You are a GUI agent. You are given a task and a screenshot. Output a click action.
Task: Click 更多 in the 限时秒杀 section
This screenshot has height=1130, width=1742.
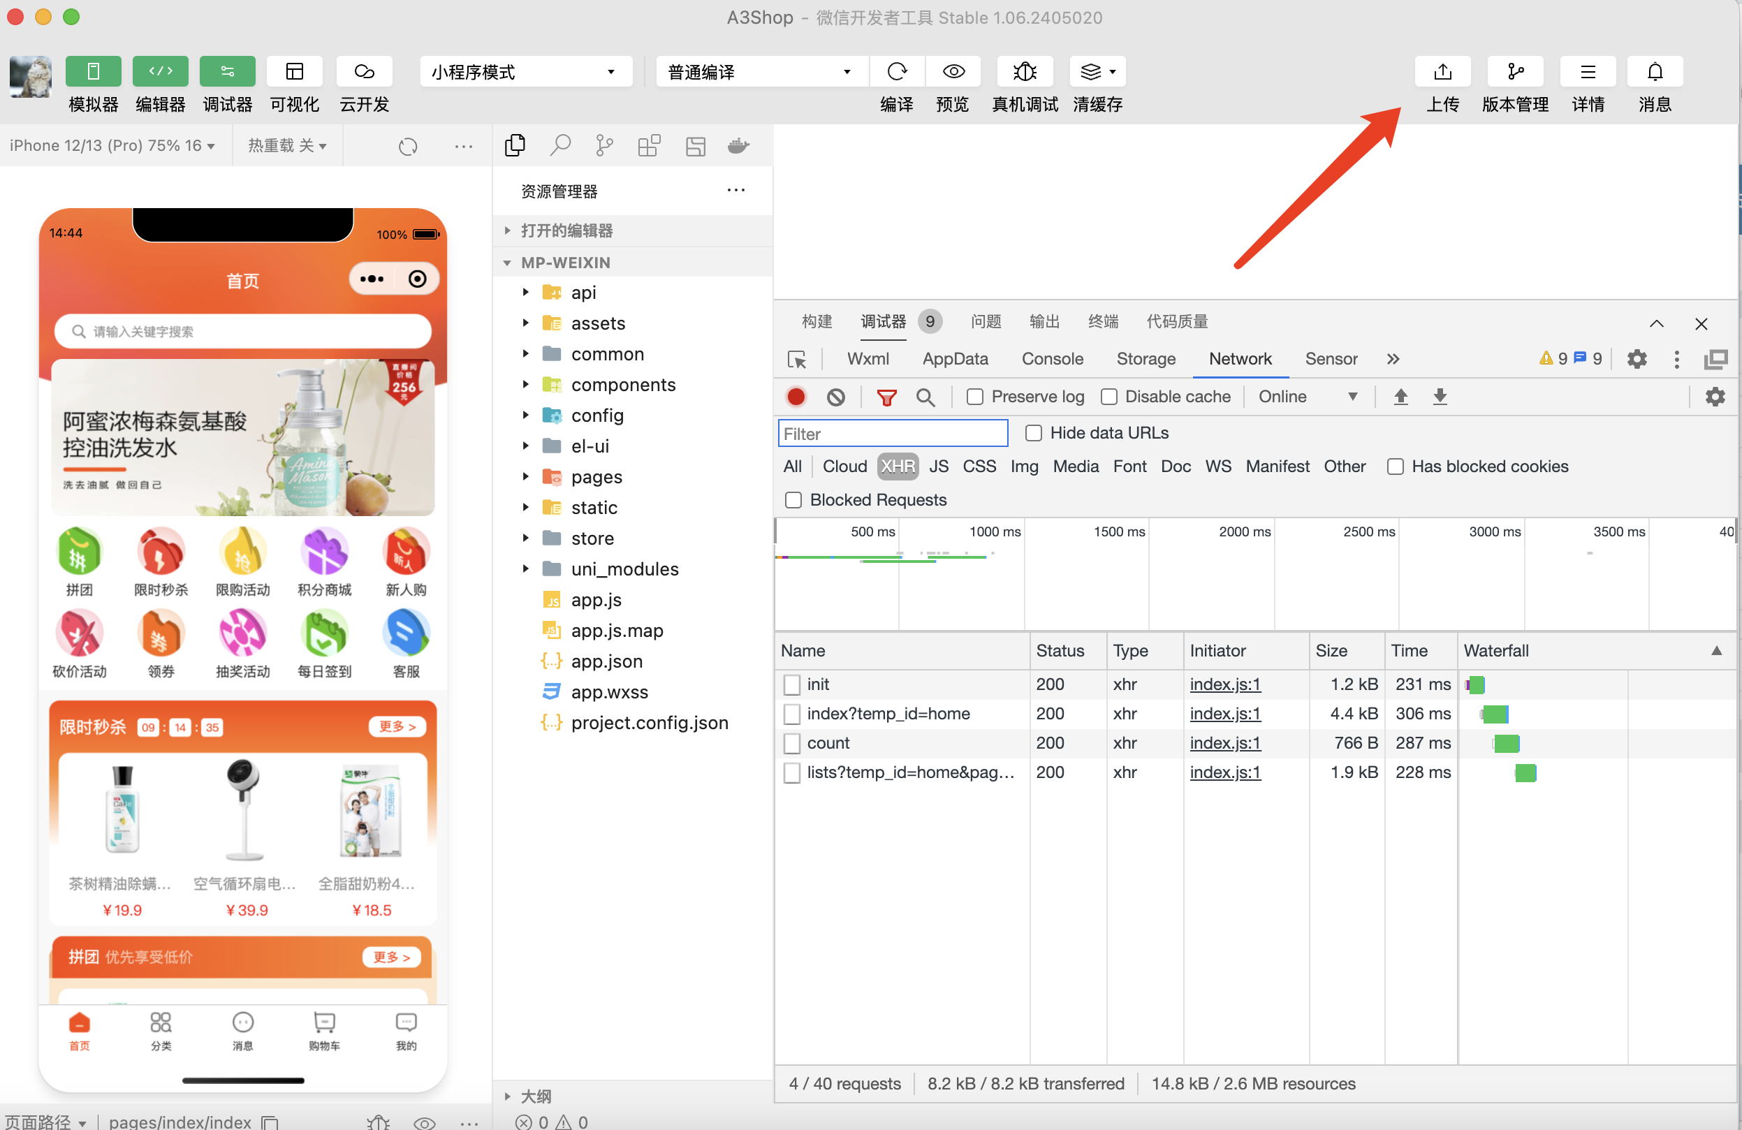pos(397,728)
